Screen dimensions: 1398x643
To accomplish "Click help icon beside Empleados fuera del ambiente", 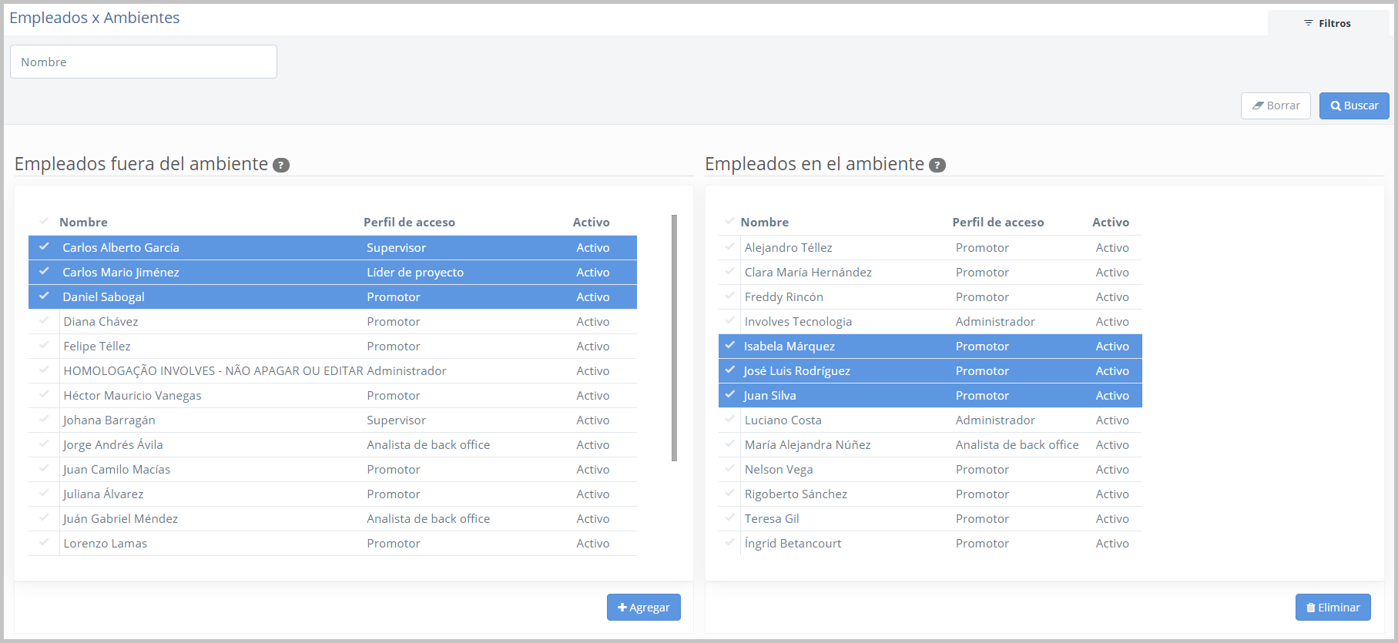I will point(281,165).
